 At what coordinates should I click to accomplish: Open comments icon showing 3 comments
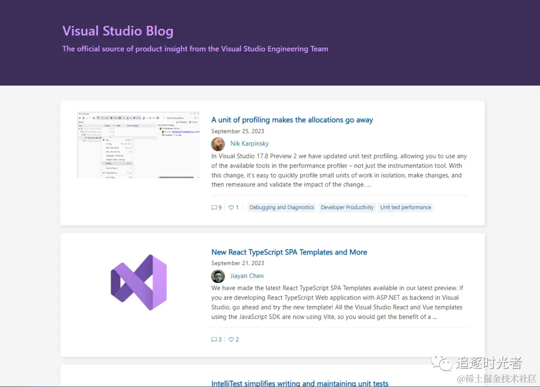[216, 339]
